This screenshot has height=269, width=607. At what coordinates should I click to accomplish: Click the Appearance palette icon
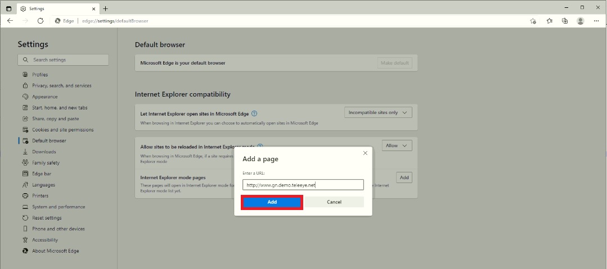point(25,97)
